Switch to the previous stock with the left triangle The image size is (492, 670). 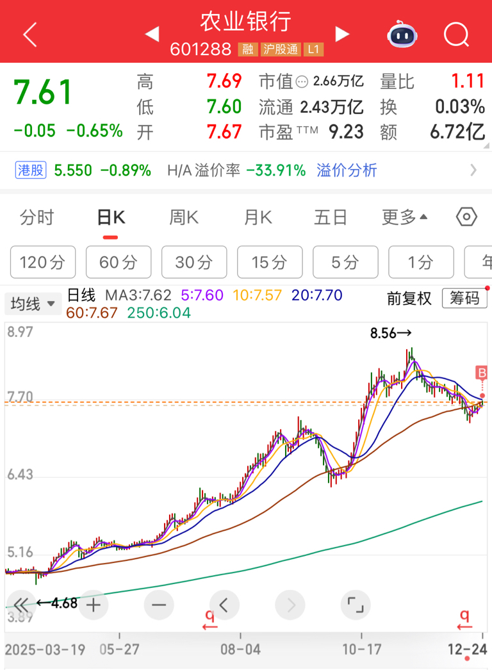coord(152,34)
